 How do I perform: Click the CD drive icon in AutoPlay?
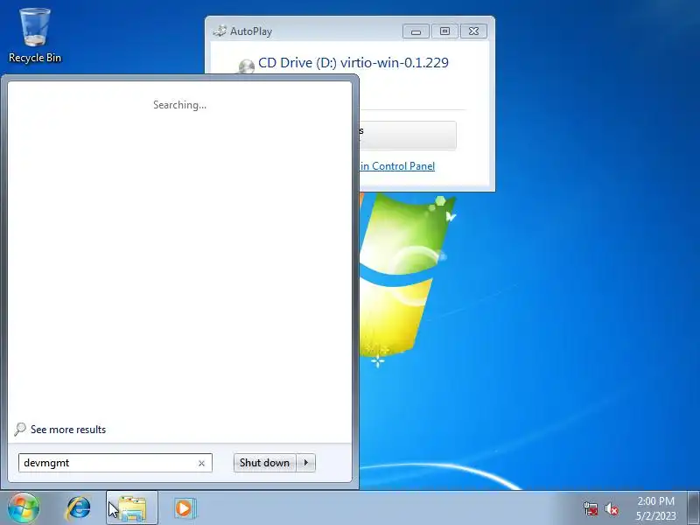(x=247, y=66)
